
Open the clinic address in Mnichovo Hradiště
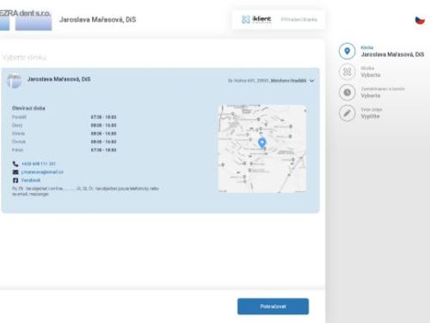click(267, 81)
